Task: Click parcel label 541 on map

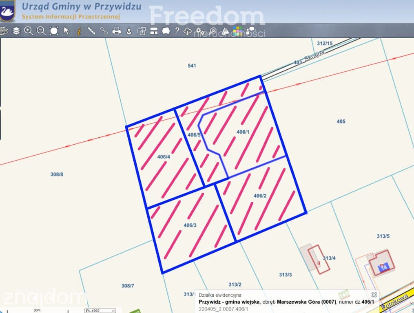Action: point(192,66)
